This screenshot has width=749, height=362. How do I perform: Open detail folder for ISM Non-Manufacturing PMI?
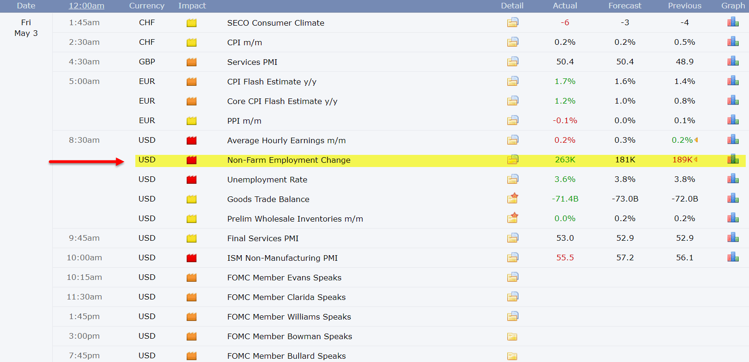pyautogui.click(x=512, y=258)
